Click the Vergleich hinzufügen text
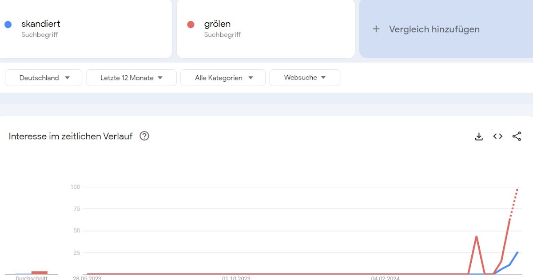The height and width of the screenshot is (280, 533). click(x=434, y=29)
